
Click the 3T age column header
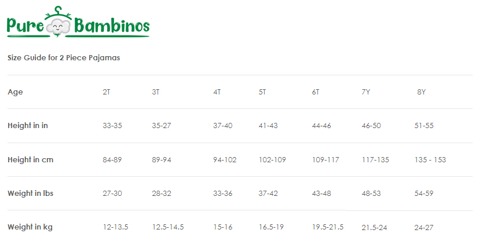pos(155,92)
